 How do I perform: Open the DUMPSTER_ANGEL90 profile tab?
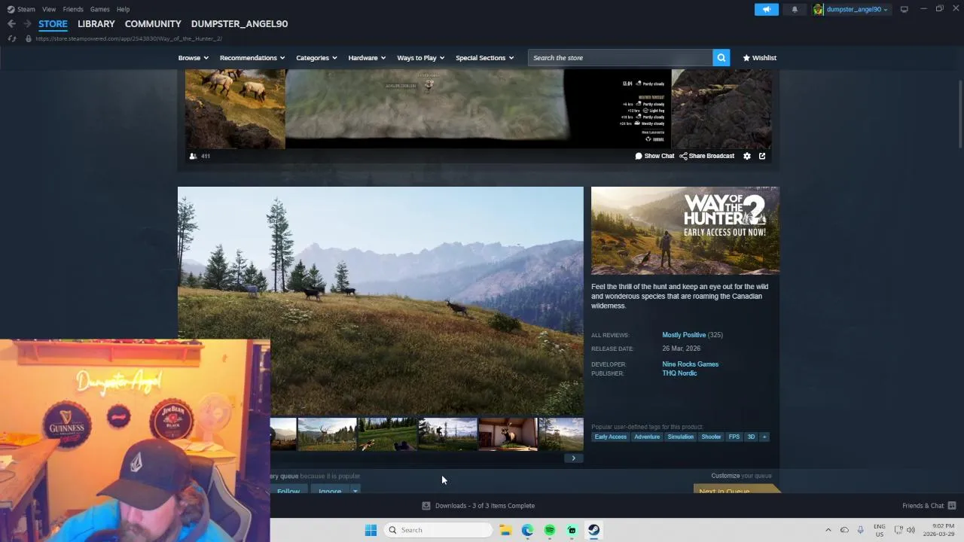239,24
